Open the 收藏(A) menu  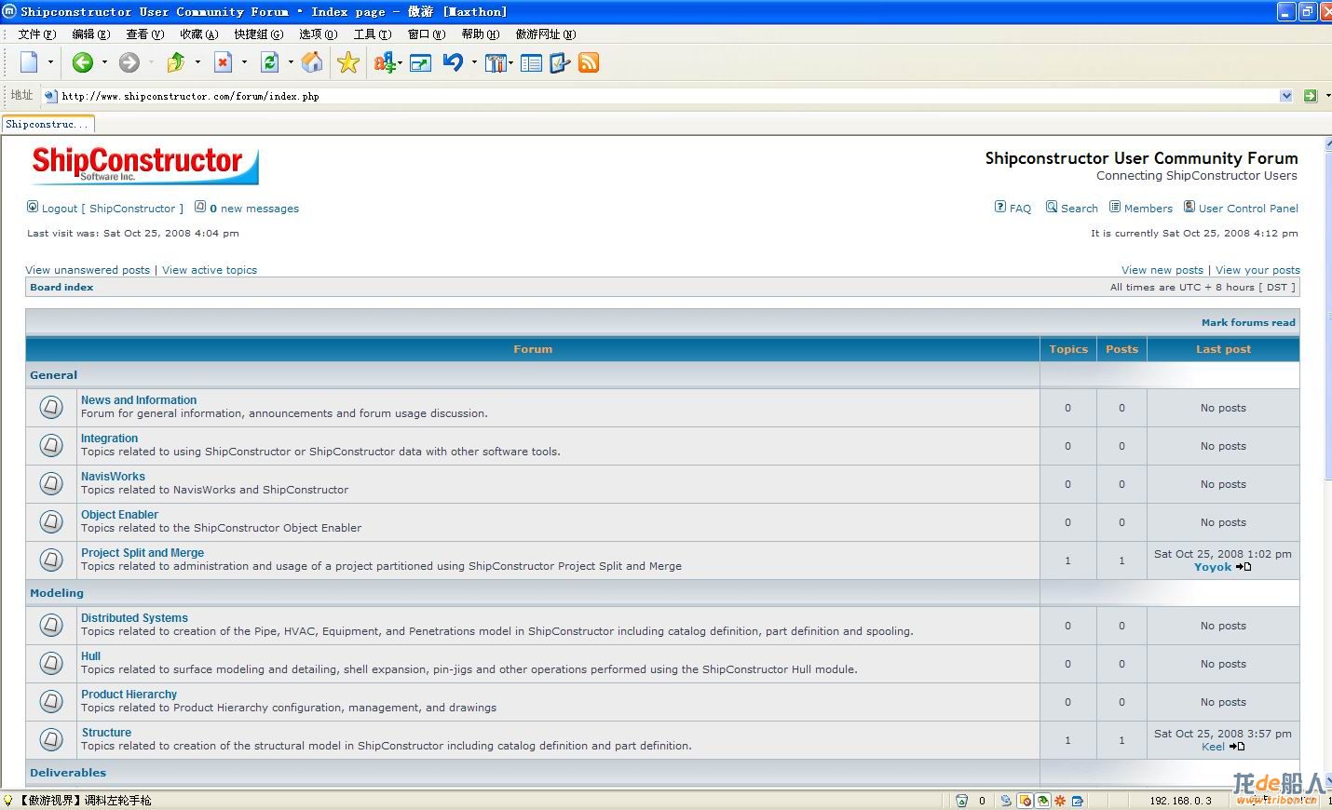[x=199, y=34]
